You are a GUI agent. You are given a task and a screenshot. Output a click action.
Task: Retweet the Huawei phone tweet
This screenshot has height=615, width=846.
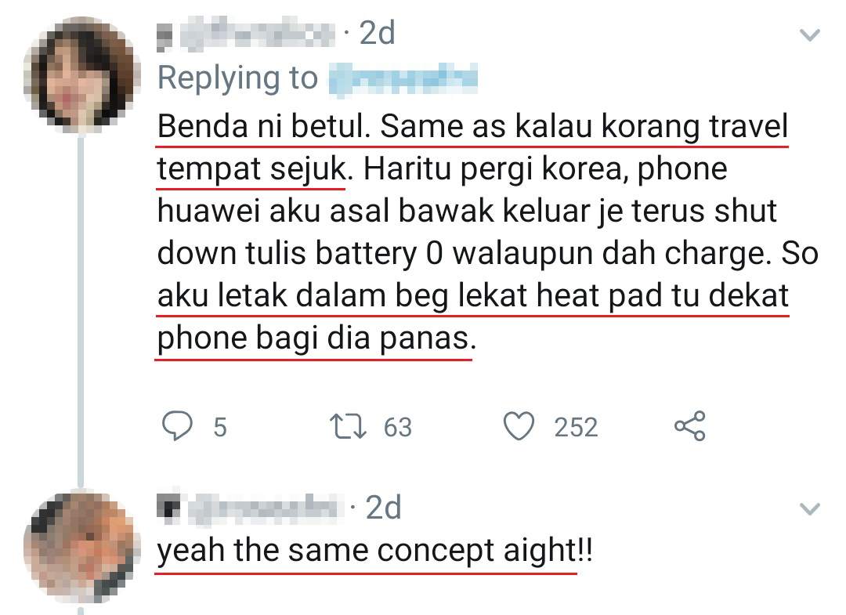point(349,426)
